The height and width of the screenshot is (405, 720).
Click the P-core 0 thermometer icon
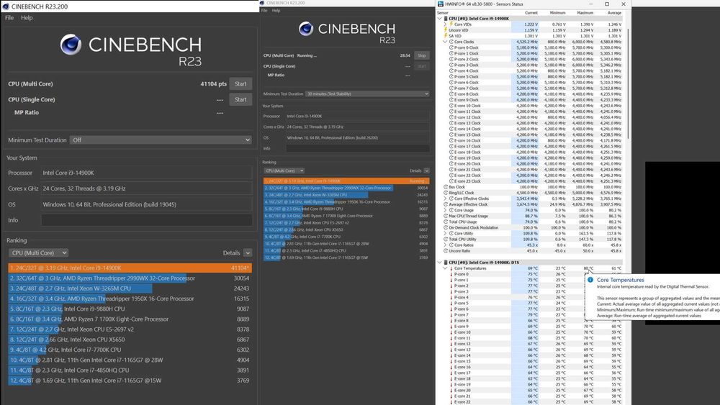point(451,274)
